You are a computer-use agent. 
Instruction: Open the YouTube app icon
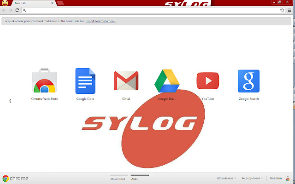click(x=208, y=81)
